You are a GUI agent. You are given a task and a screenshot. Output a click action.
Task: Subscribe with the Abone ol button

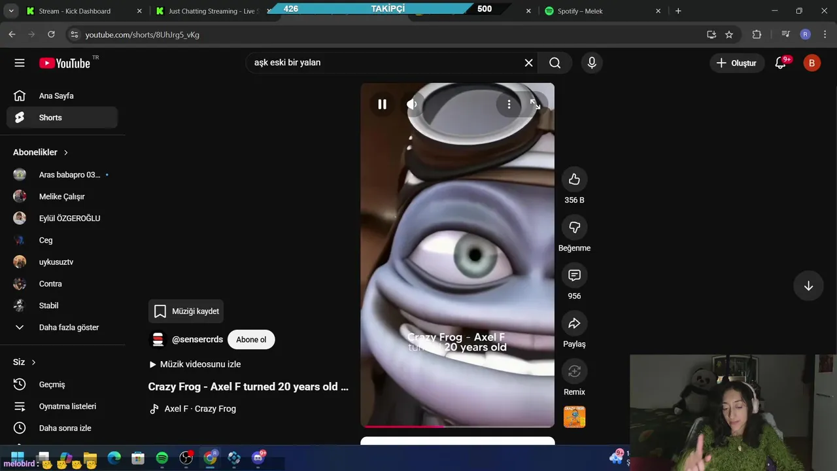[x=251, y=340]
